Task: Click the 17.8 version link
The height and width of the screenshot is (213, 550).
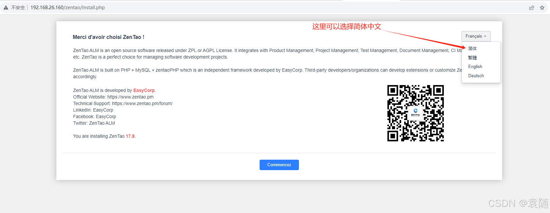Action: [130, 136]
